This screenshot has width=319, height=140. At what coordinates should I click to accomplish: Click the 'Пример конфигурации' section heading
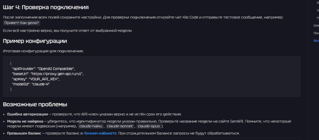35,41
